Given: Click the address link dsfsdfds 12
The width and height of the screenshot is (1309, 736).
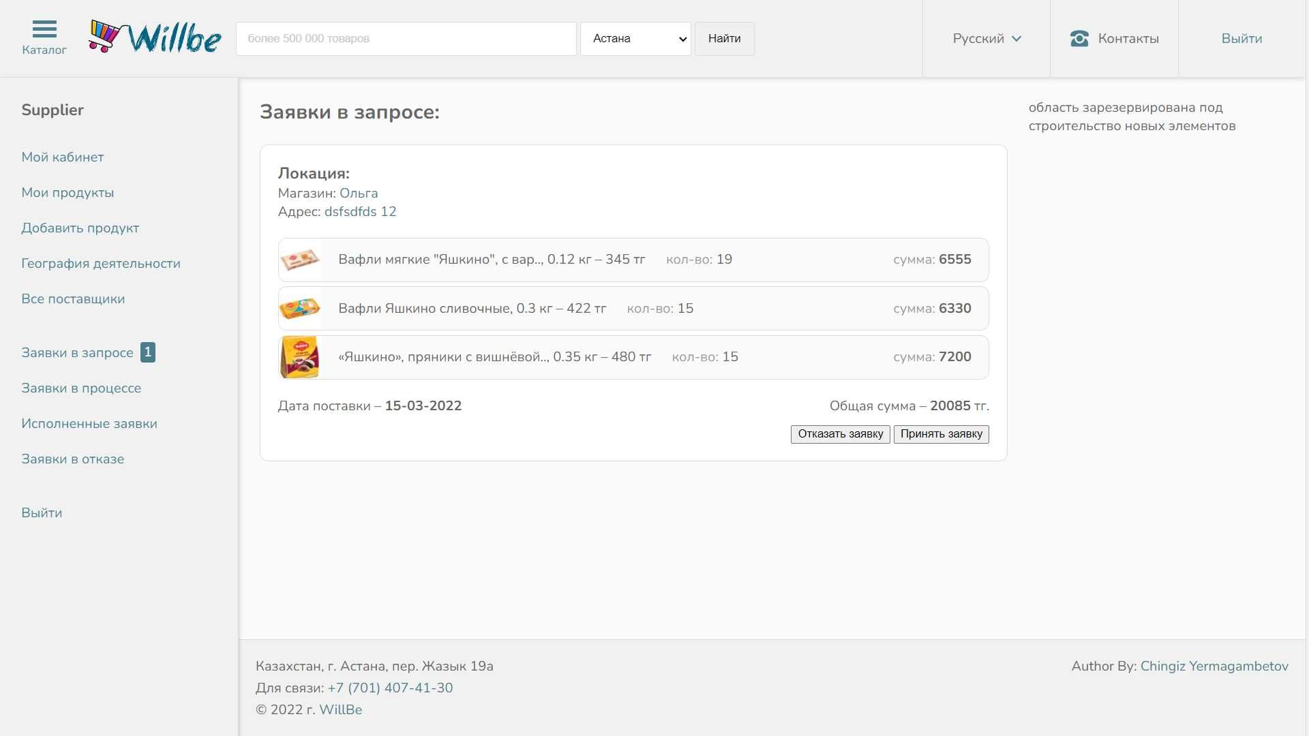Looking at the screenshot, I should [x=360, y=212].
